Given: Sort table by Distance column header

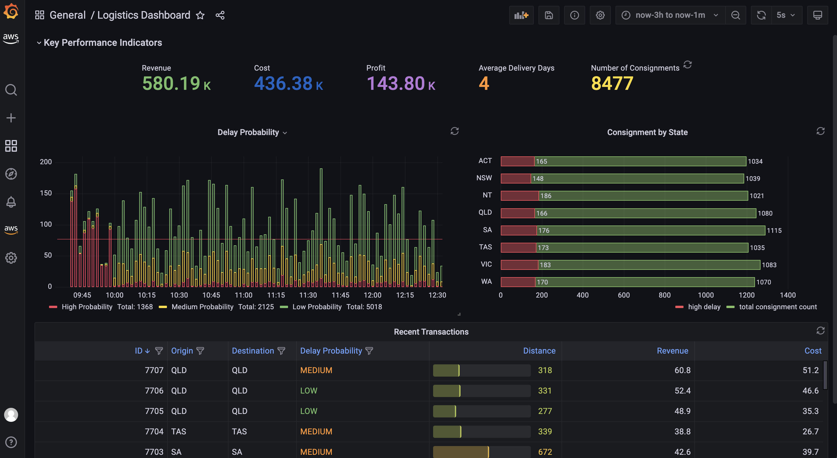Looking at the screenshot, I should pos(539,351).
